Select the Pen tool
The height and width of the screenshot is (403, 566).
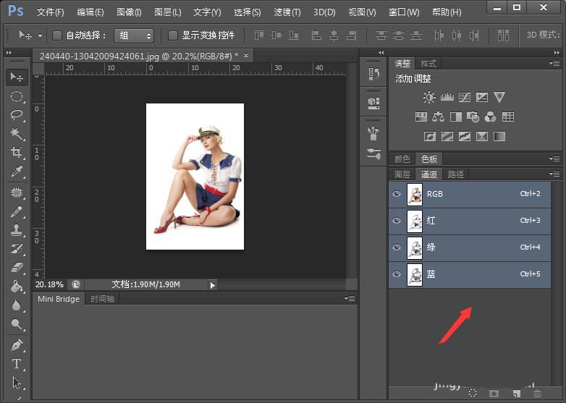click(17, 345)
